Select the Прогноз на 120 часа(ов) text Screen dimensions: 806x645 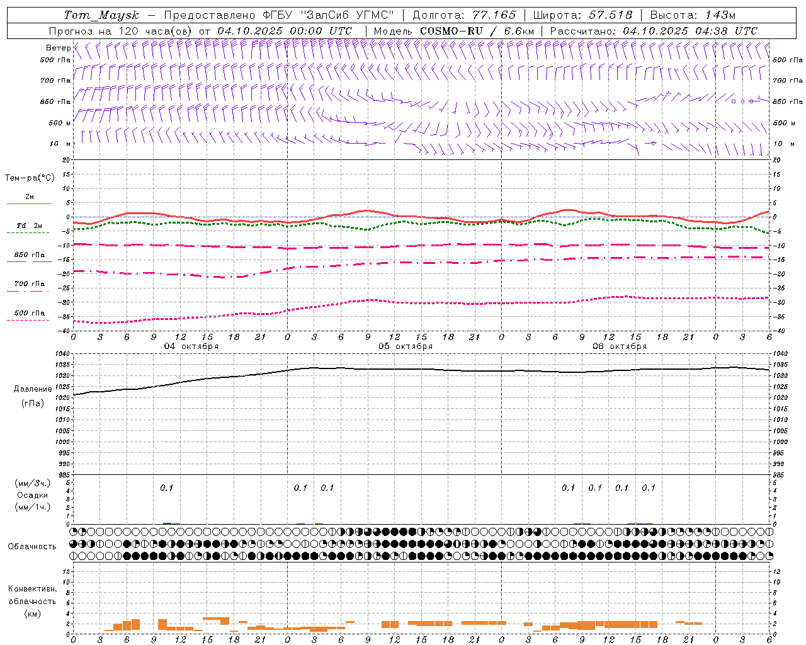(121, 31)
